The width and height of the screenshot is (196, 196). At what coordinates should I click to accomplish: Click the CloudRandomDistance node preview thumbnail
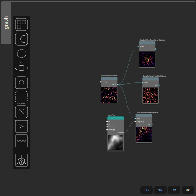(x=109, y=95)
